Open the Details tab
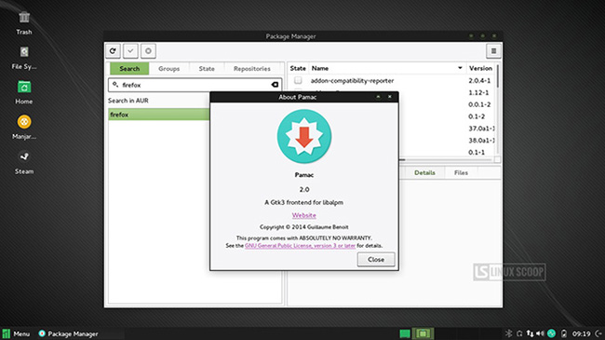Viewport: 605px width, 340px height. 424,172
